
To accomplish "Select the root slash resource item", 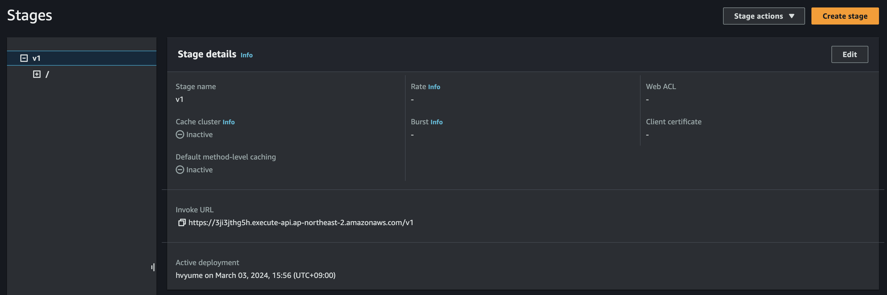I will coord(47,74).
